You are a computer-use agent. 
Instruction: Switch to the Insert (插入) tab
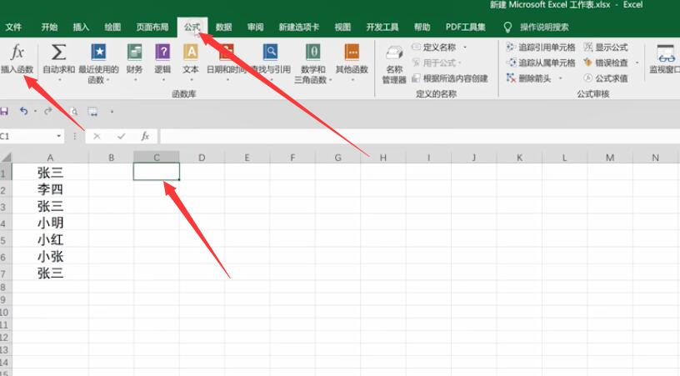[x=81, y=27]
